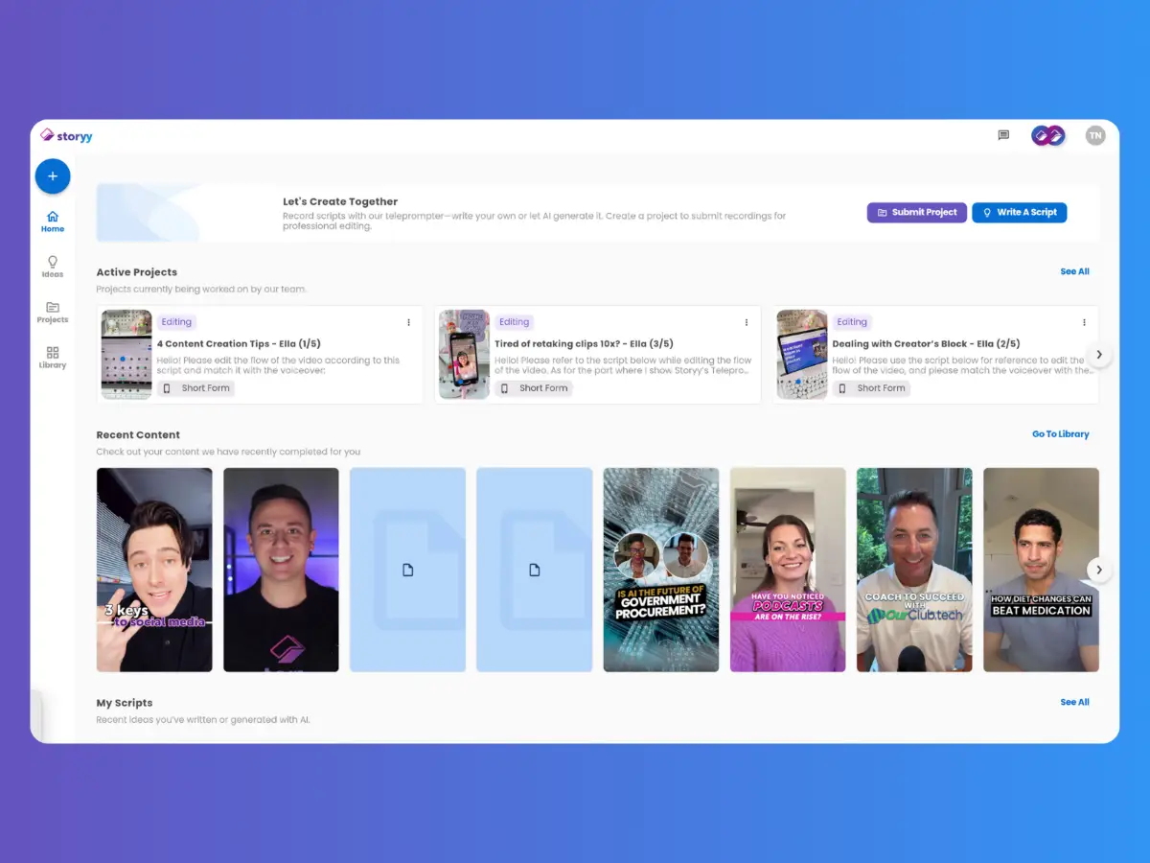
Task: Follow the Go To Library link
Action: [1060, 434]
